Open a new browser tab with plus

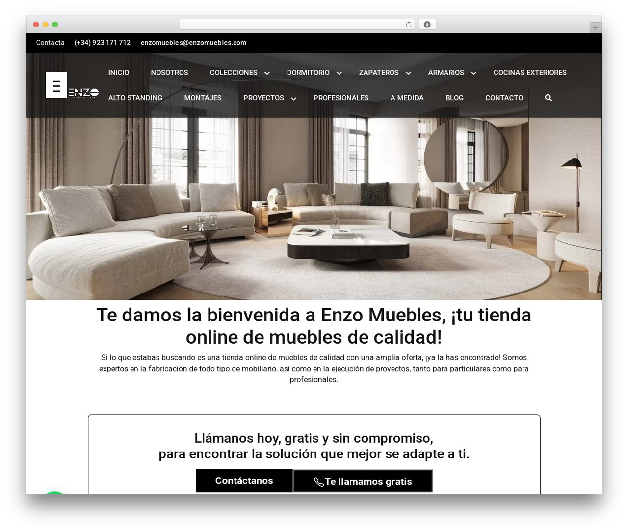point(595,28)
